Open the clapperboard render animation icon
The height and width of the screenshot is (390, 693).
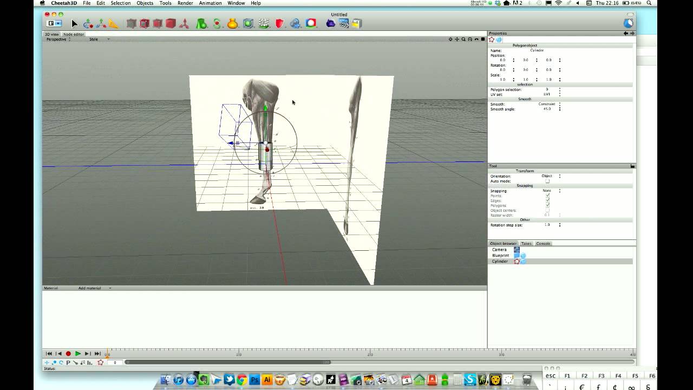click(344, 24)
